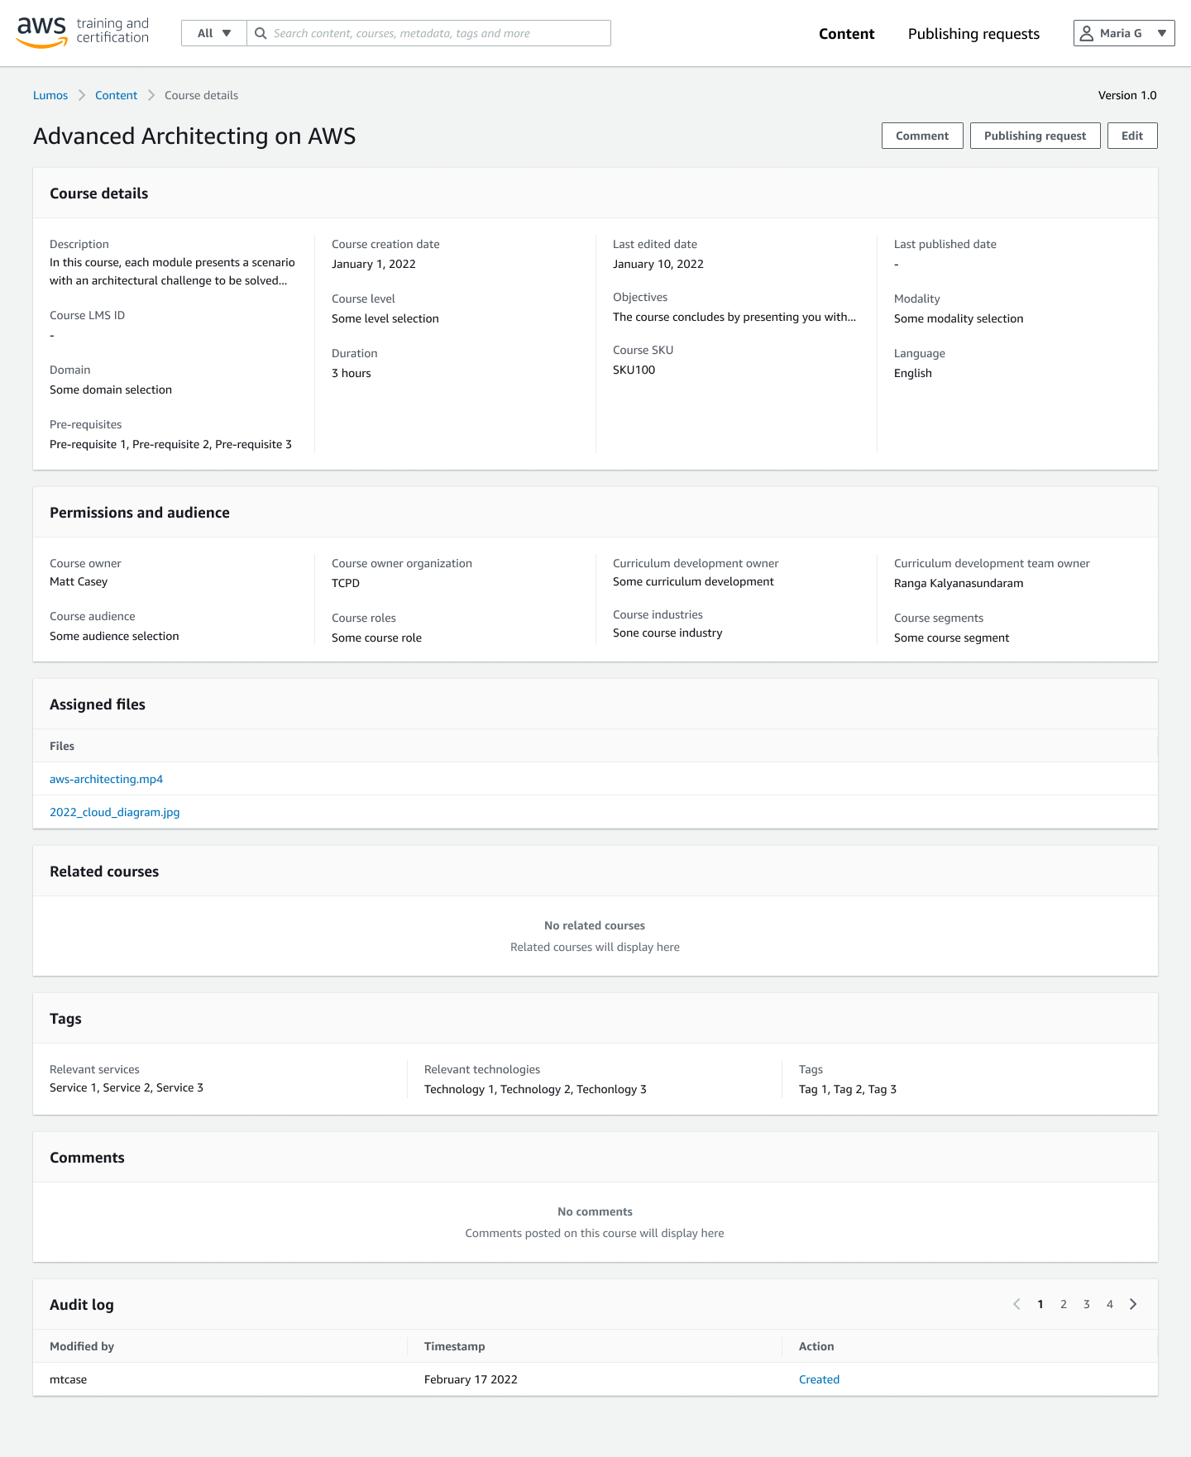This screenshot has height=1457, width=1191.
Task: Click the Timestamp column header
Action: click(454, 1346)
